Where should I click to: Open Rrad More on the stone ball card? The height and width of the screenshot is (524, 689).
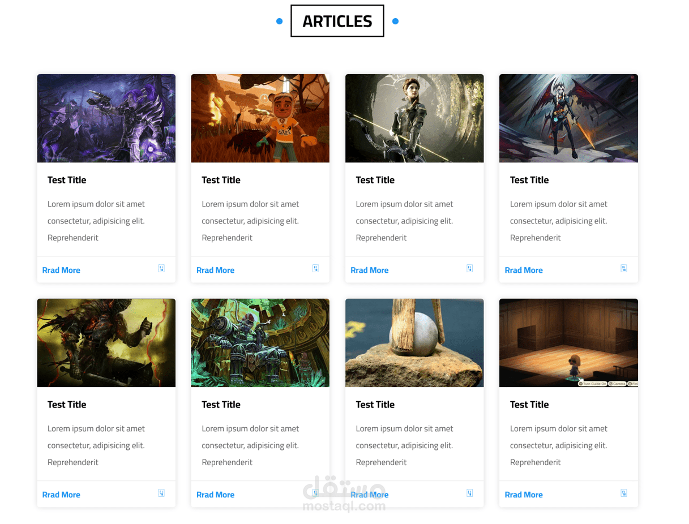point(369,495)
